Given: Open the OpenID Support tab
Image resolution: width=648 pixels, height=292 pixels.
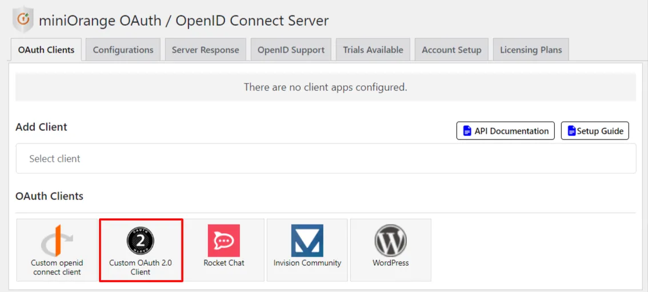Looking at the screenshot, I should (291, 50).
